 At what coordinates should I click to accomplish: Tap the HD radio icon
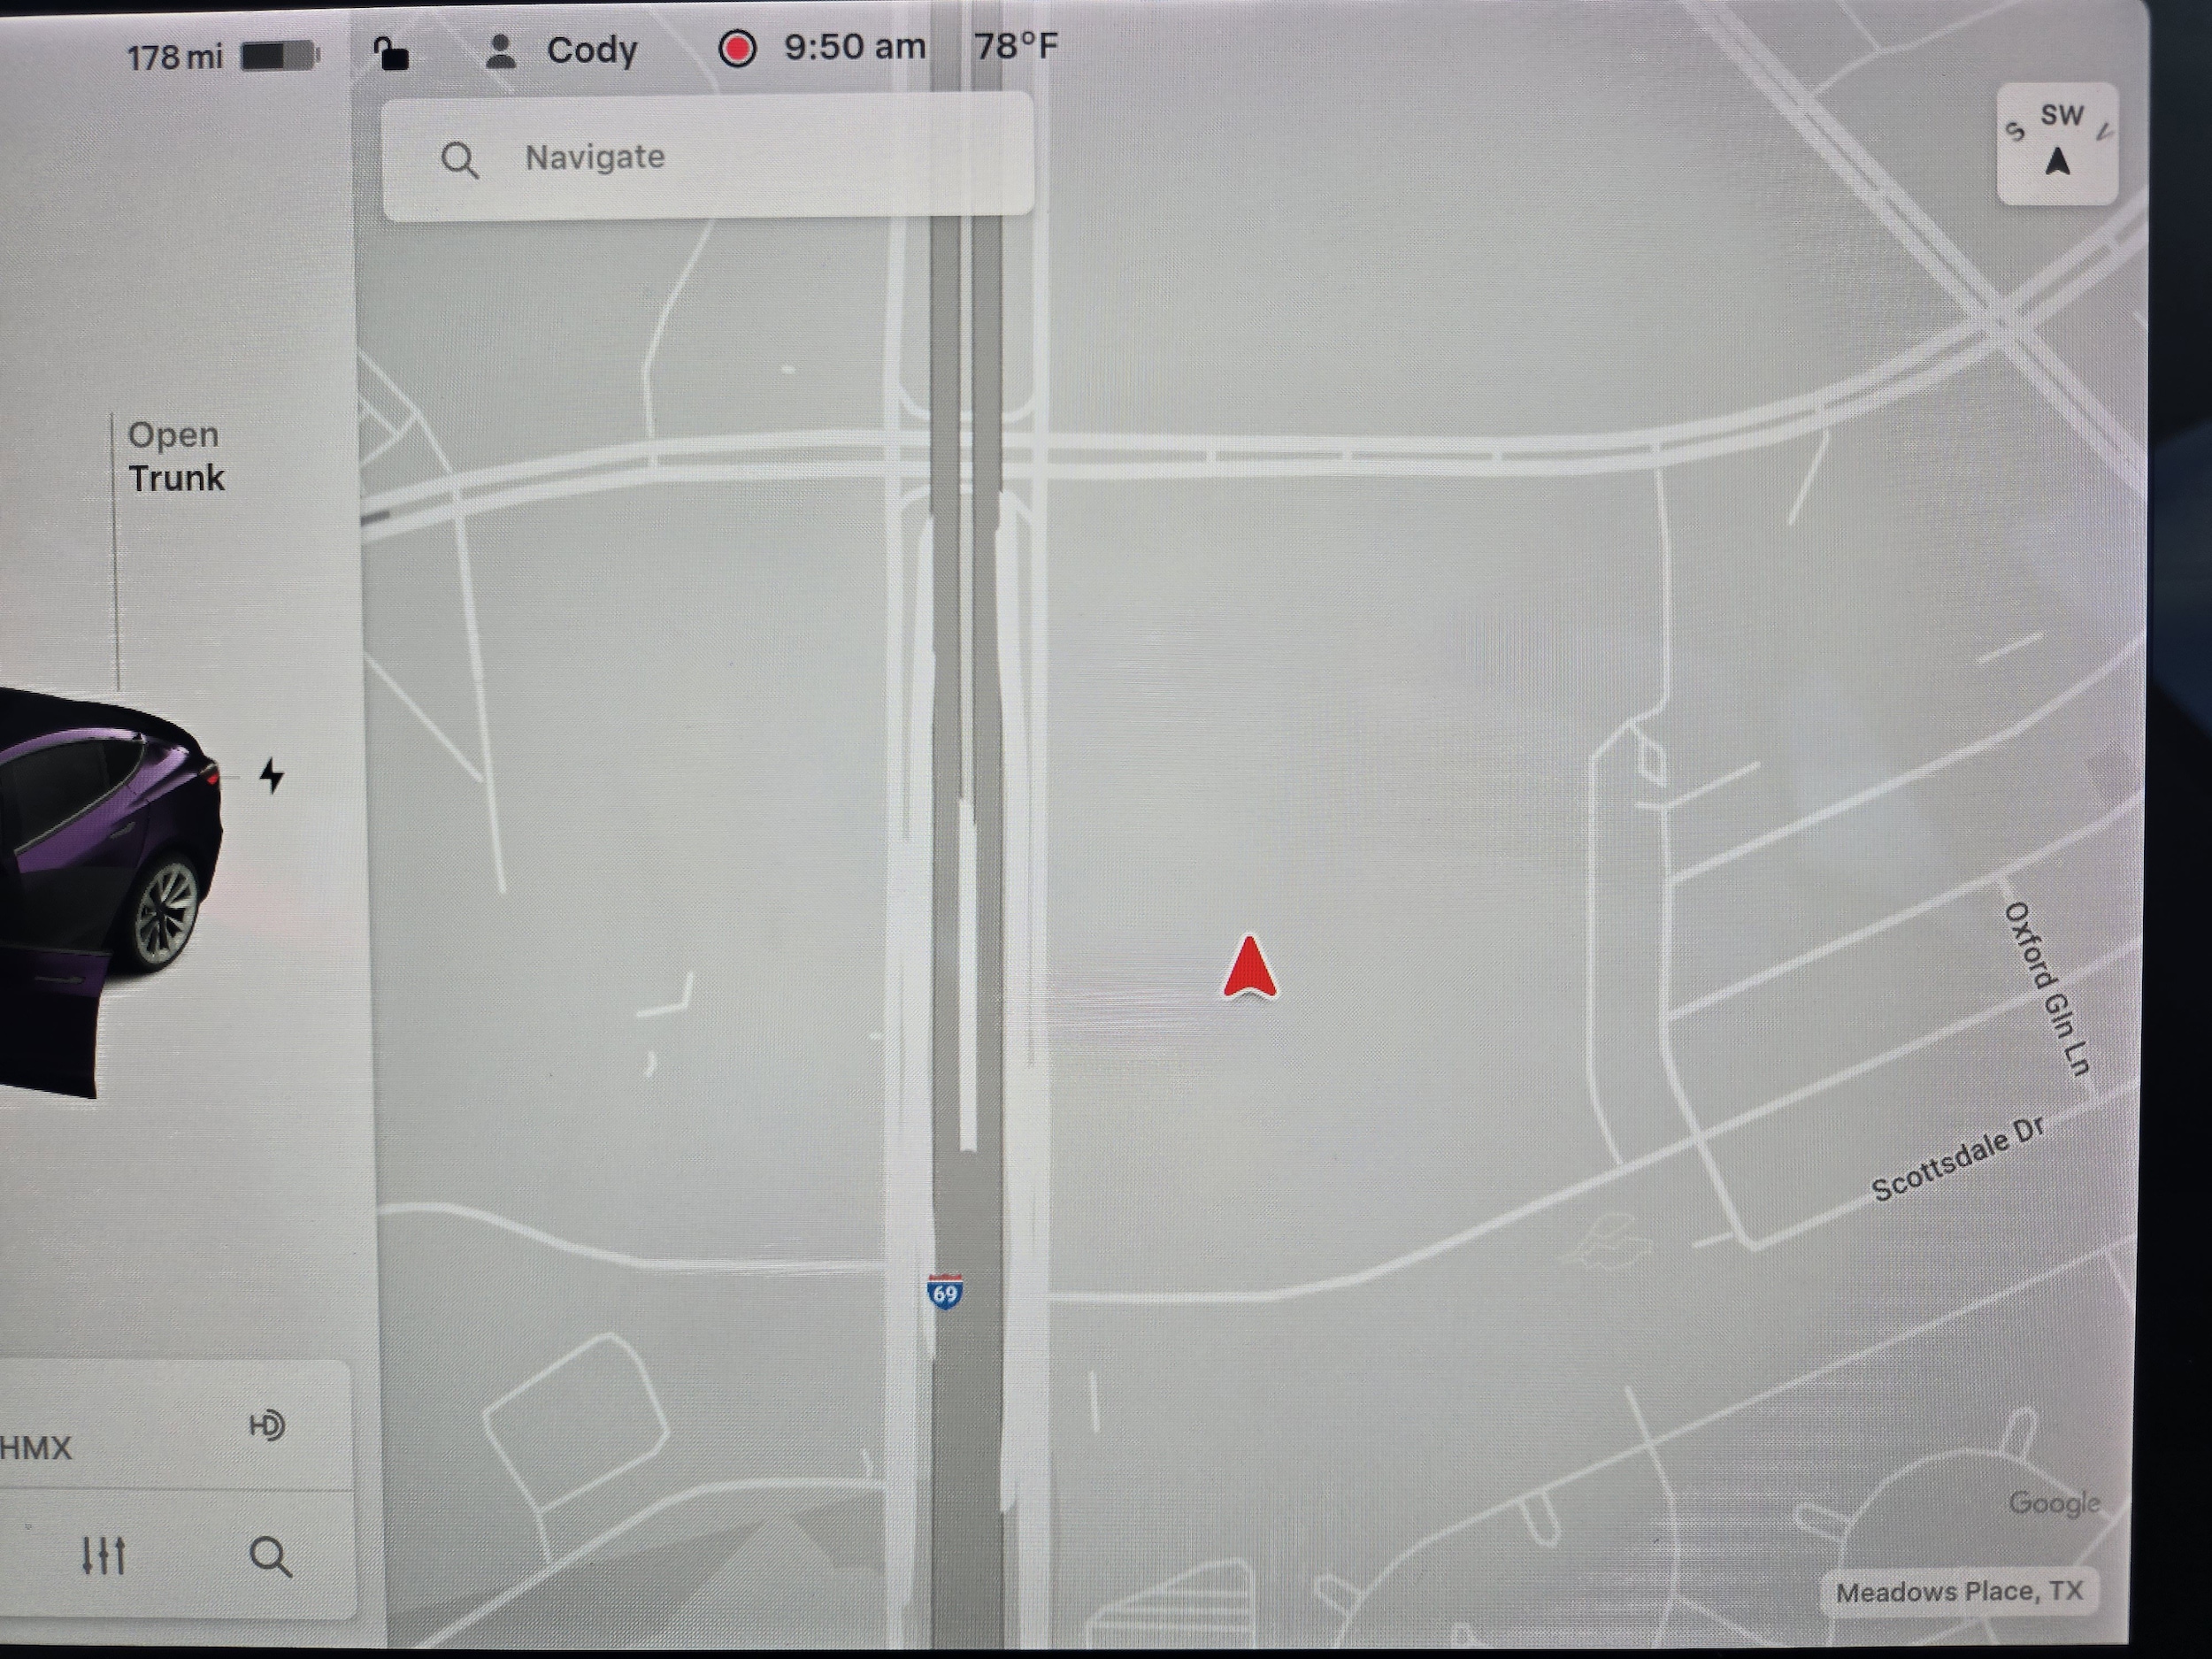[267, 1424]
